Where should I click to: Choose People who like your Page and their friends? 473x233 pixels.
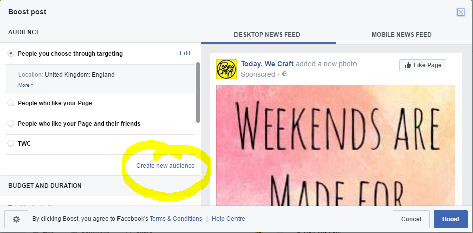tap(11, 123)
